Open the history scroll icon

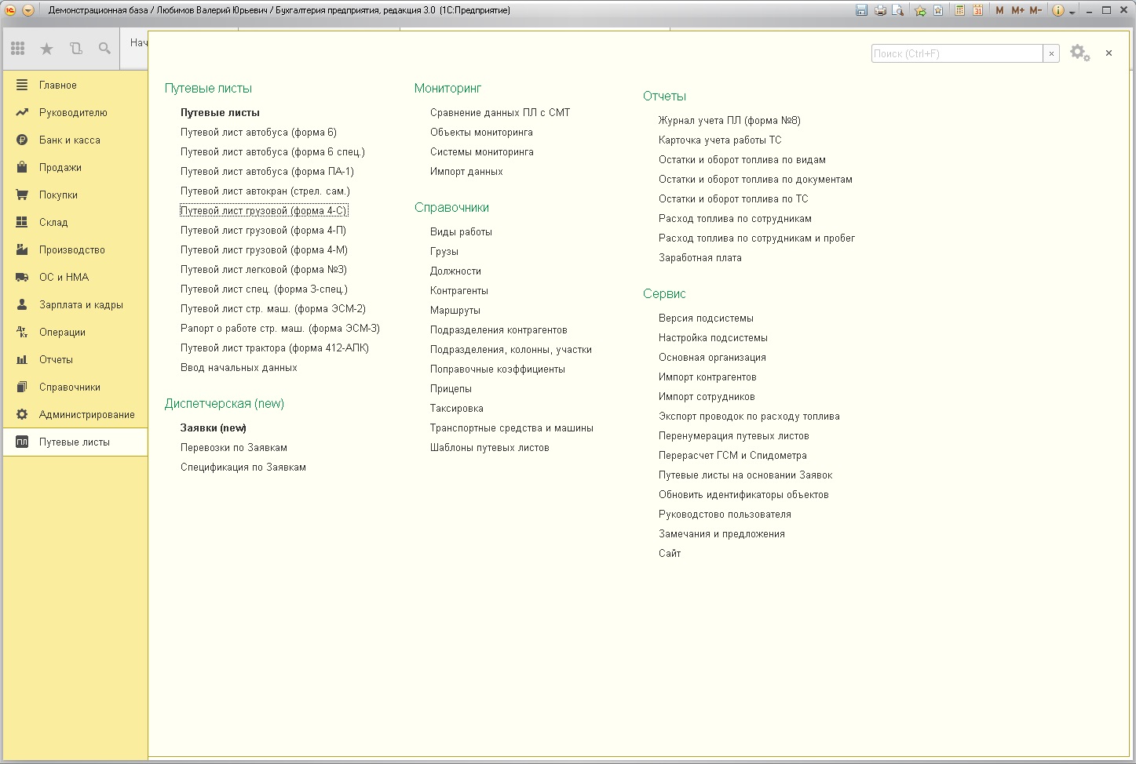(75, 49)
